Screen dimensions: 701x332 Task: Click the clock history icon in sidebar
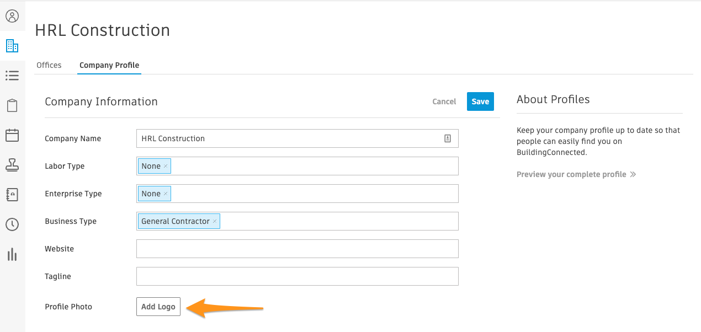[x=12, y=224]
